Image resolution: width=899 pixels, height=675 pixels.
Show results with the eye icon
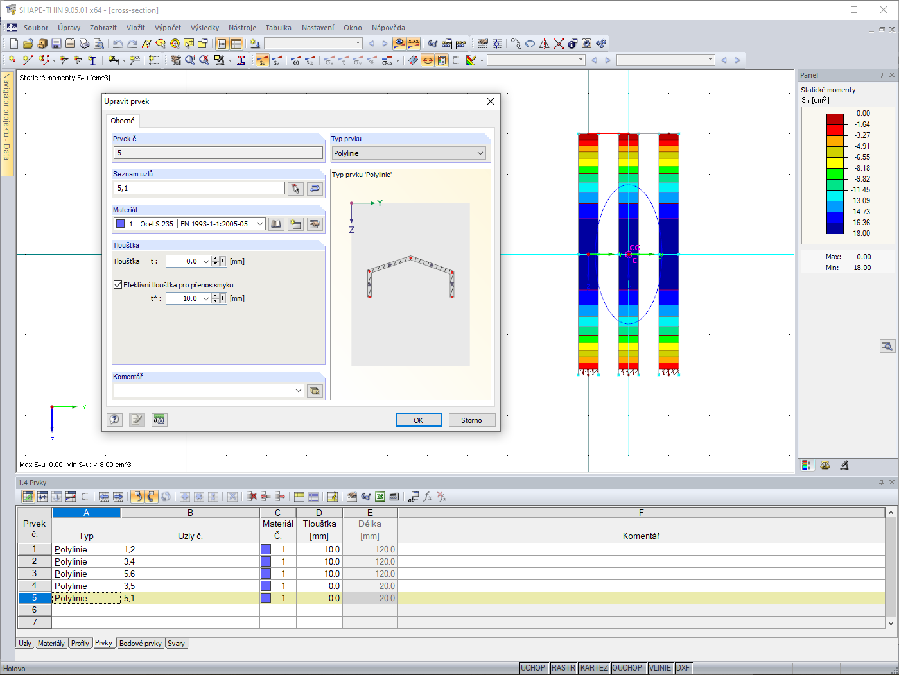tap(399, 44)
